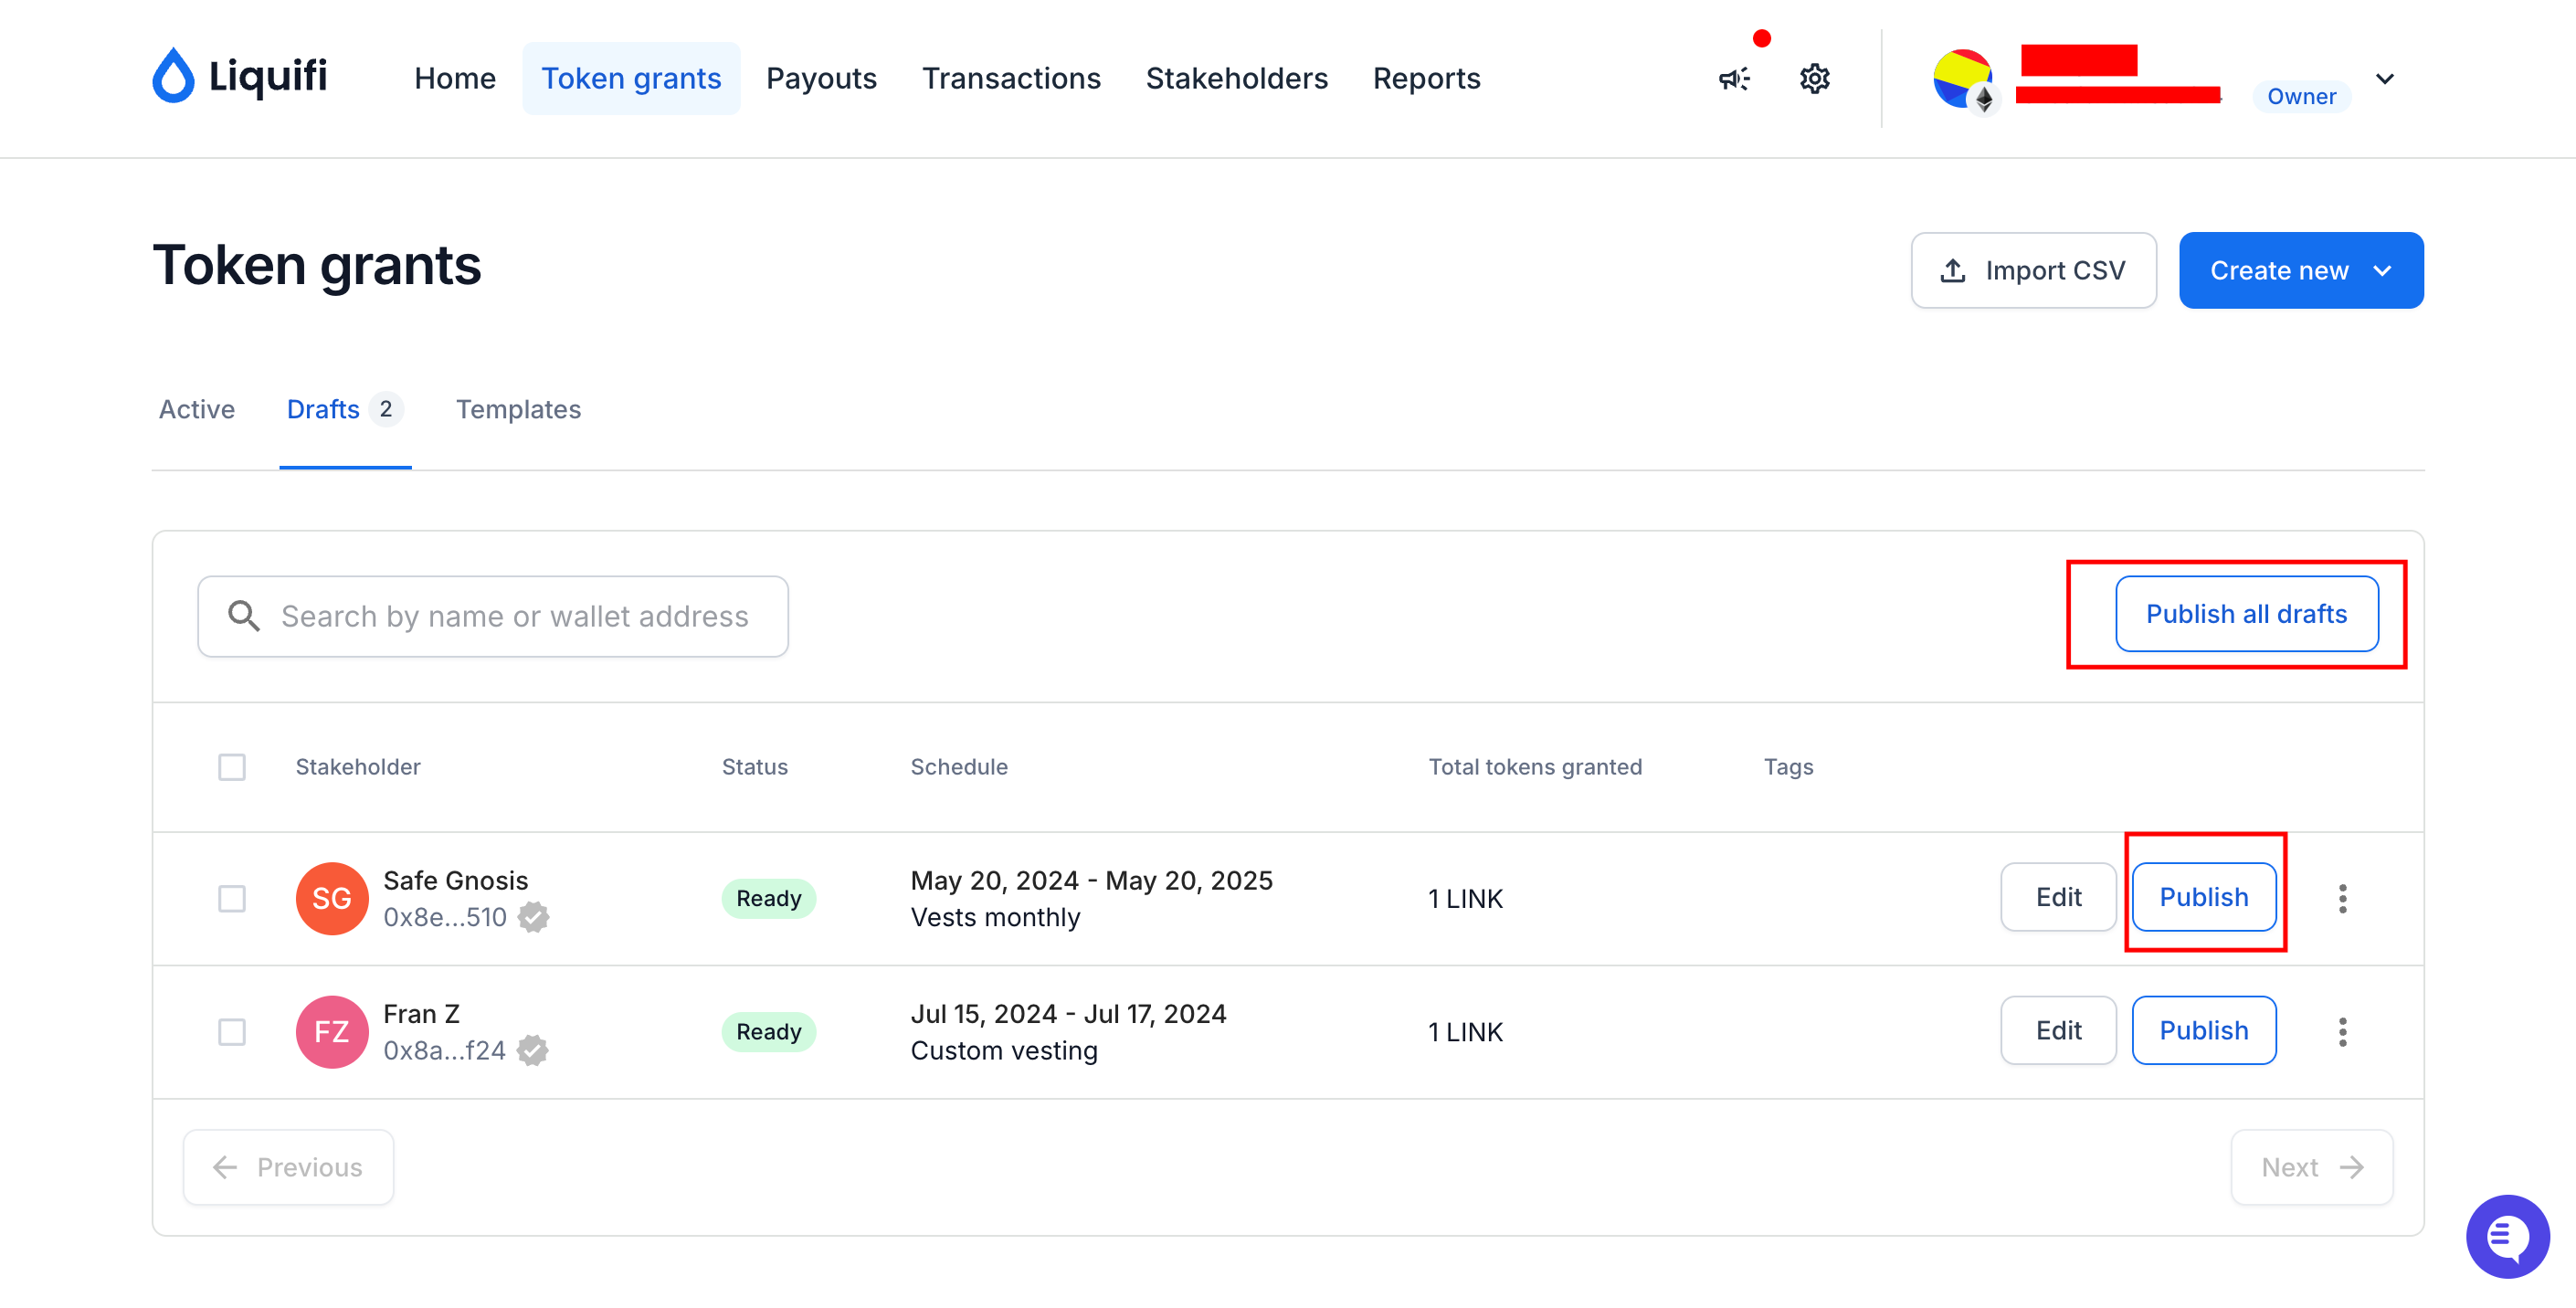Go to the Home menu
Image resolution: width=2576 pixels, height=1308 pixels.
455,78
